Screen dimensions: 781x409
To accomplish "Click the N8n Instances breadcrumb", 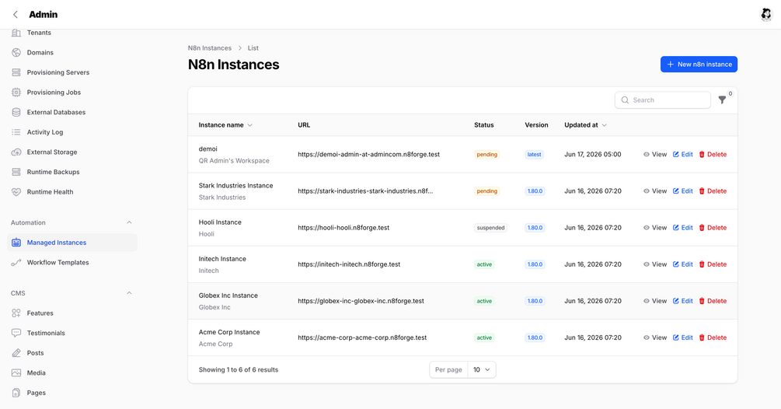I will click(x=209, y=48).
